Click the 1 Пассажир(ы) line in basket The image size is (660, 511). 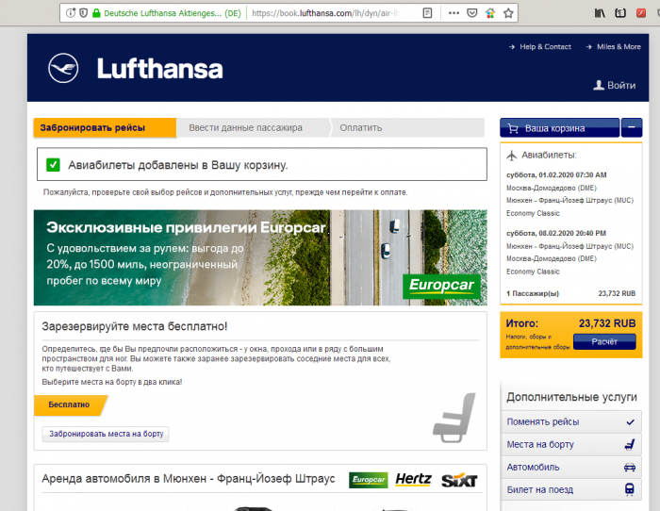point(570,293)
